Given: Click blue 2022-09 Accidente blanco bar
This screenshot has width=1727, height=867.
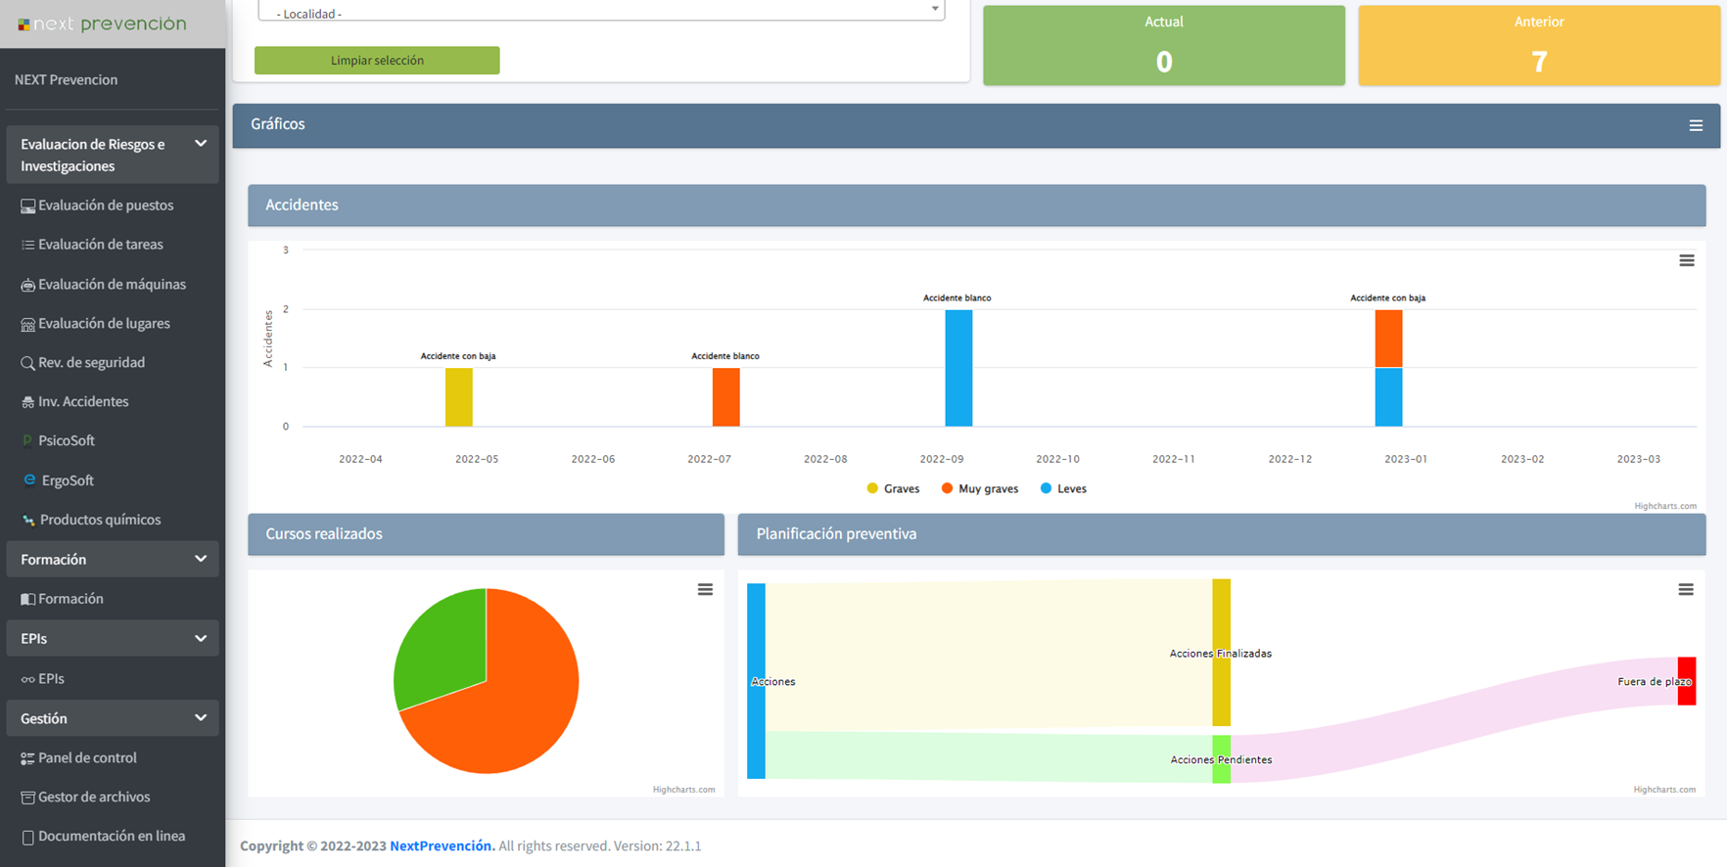Looking at the screenshot, I should coord(958,368).
